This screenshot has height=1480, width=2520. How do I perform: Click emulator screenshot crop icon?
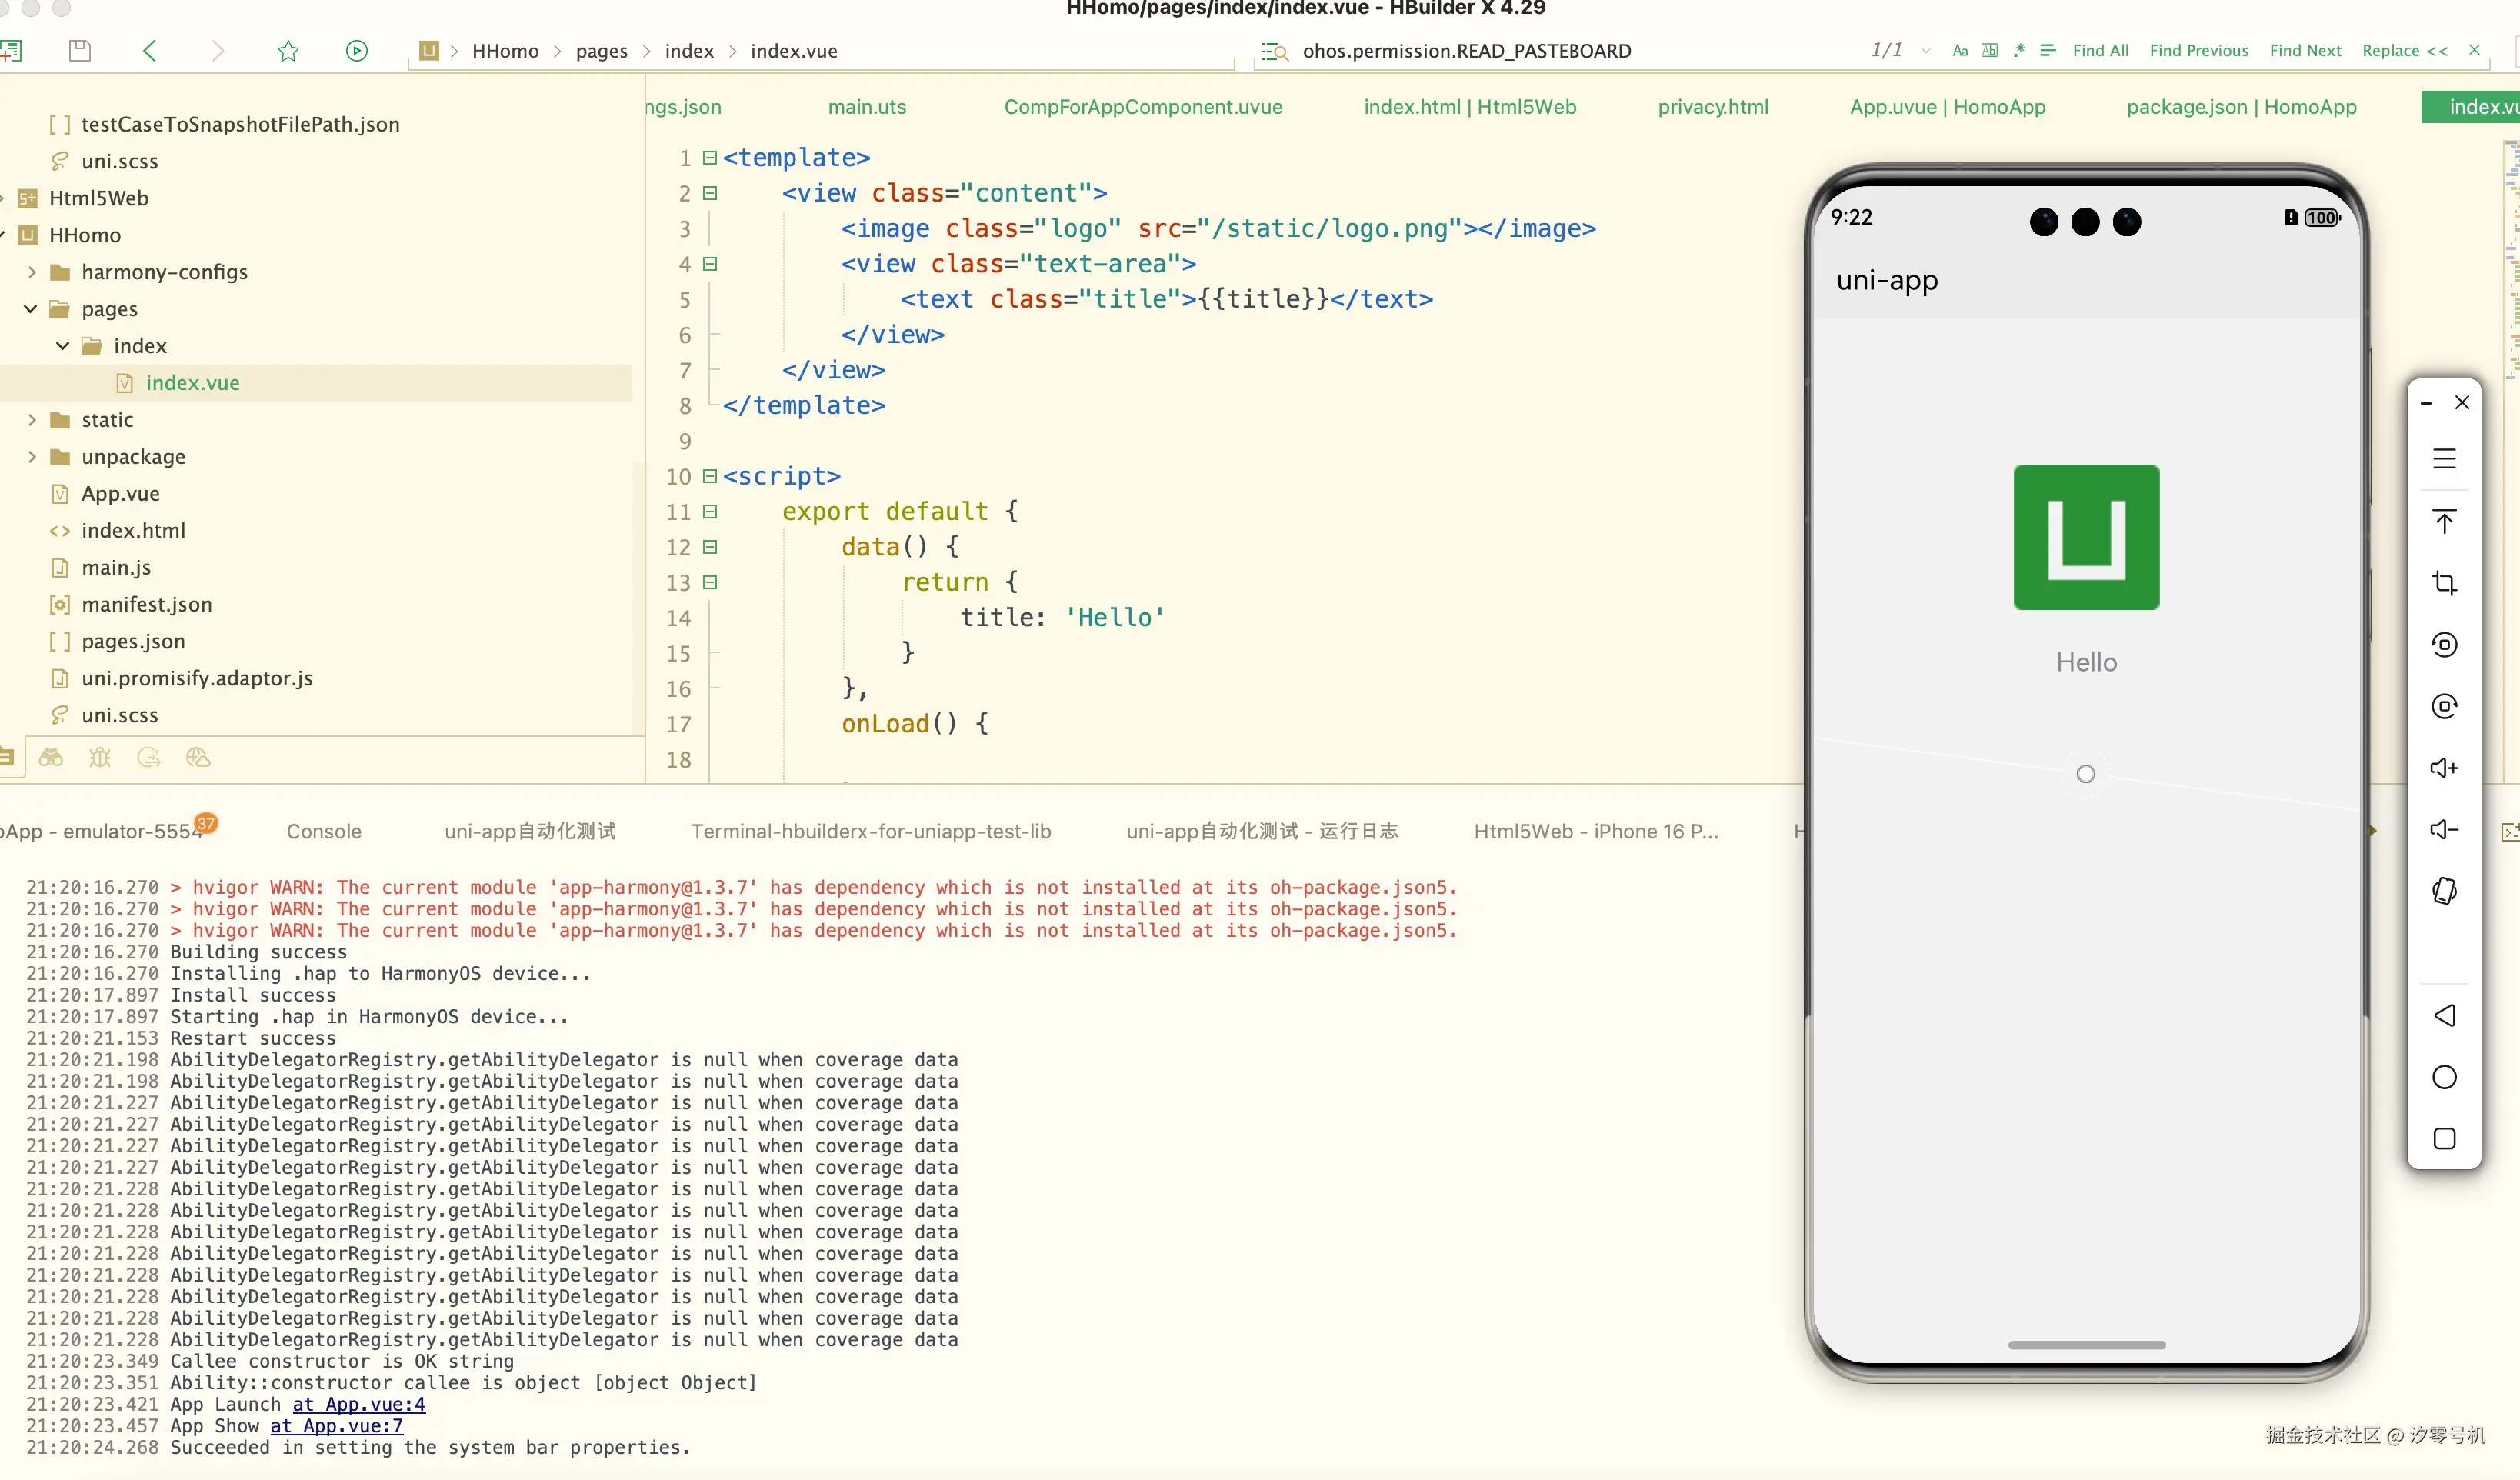[2444, 583]
